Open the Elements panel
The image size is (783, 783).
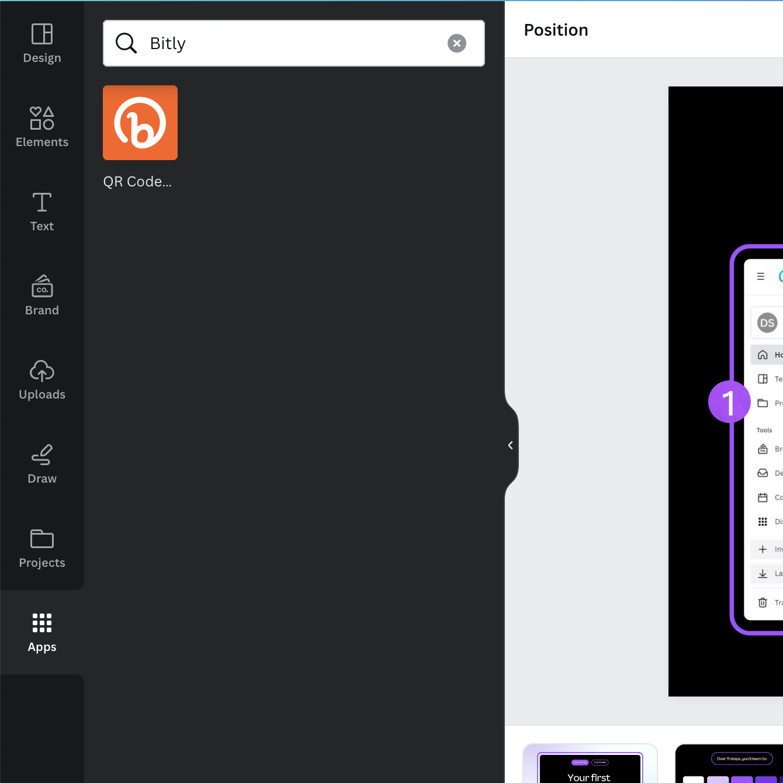(42, 127)
